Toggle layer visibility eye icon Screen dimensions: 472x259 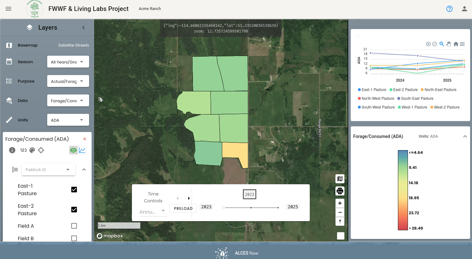point(73,150)
